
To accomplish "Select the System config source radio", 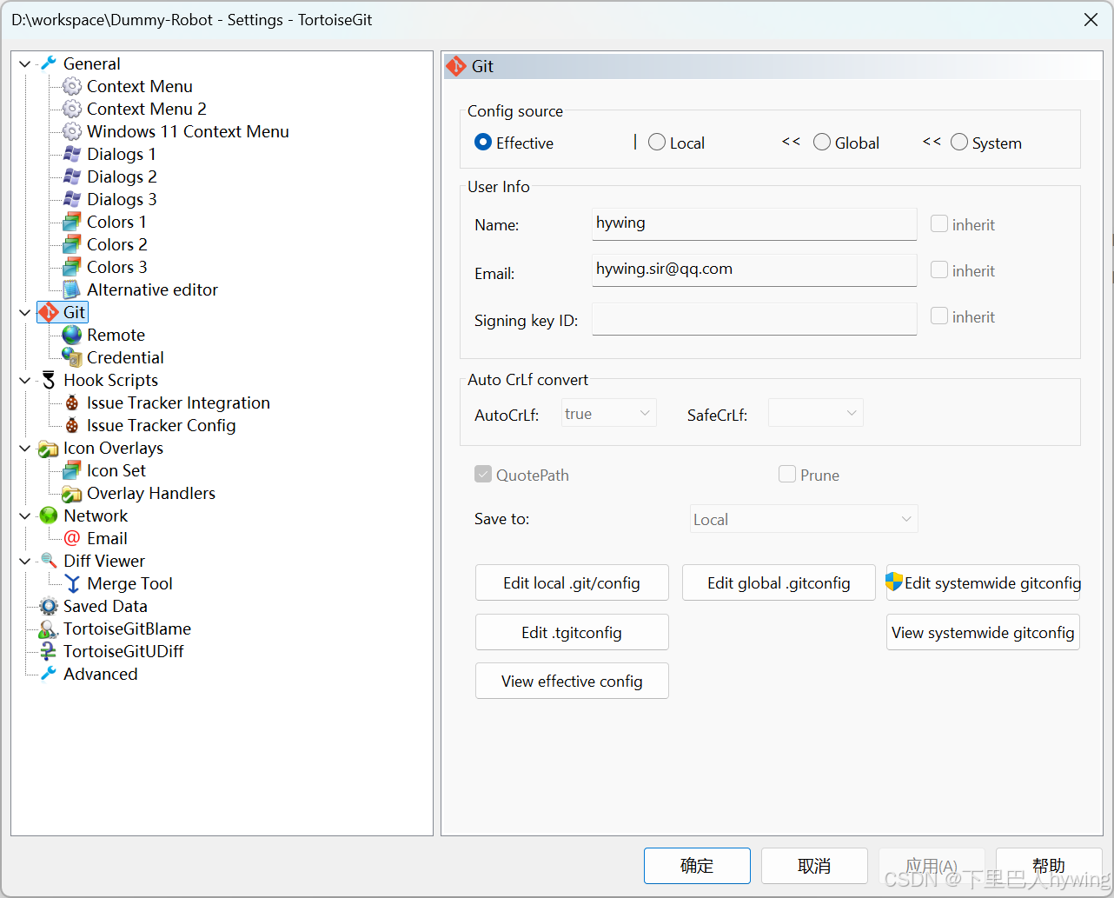I will [959, 142].
